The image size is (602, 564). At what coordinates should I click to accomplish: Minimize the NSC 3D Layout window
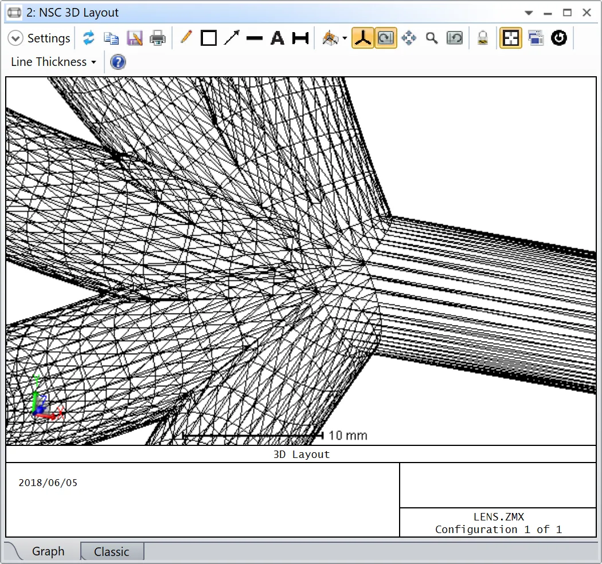pos(548,13)
